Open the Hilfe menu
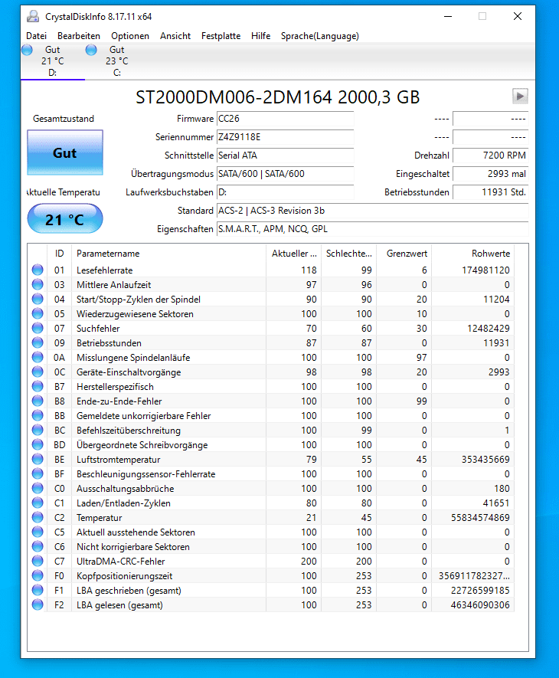 (260, 36)
